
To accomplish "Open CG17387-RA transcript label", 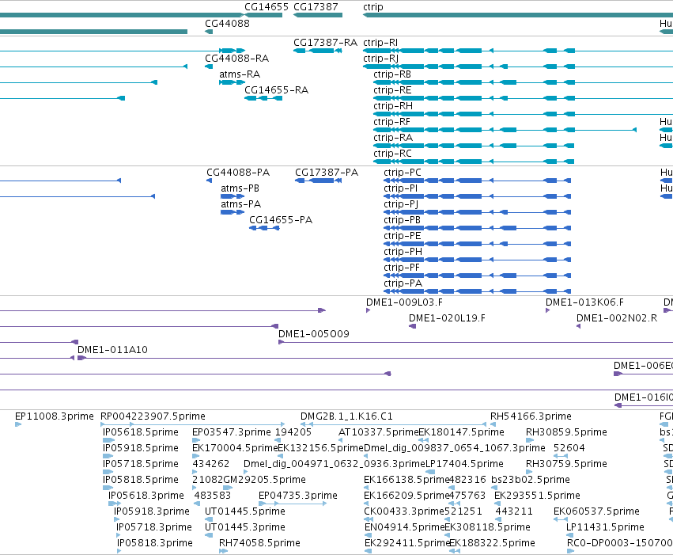I will pyautogui.click(x=325, y=43).
